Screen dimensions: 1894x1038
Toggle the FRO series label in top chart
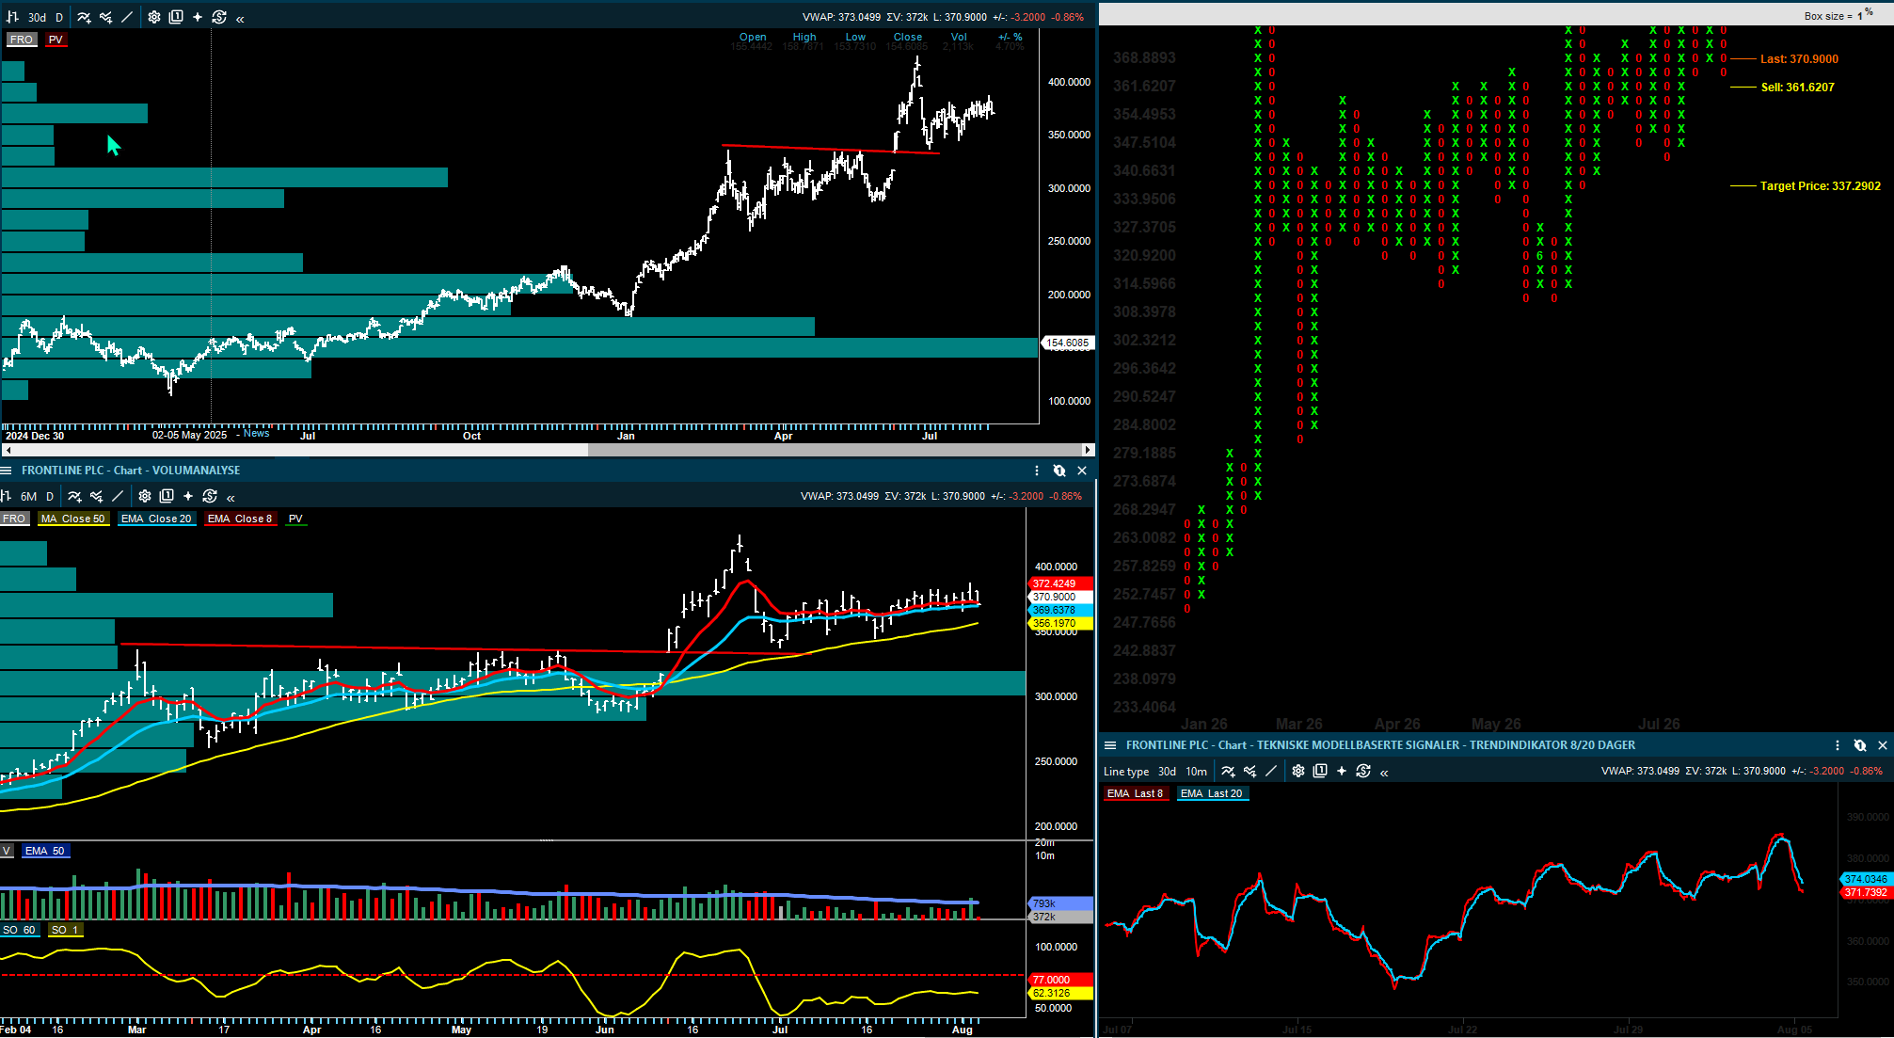22,40
